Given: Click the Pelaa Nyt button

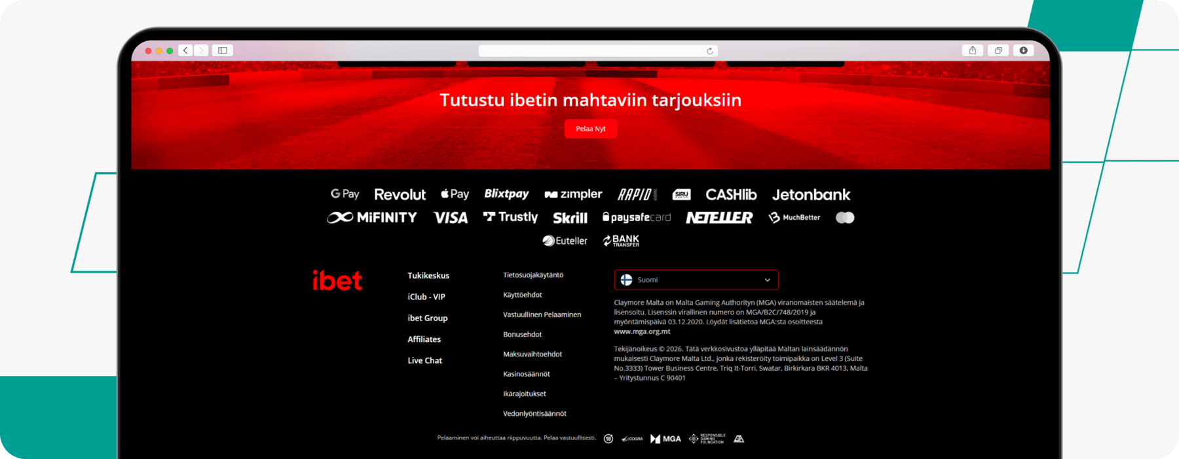Looking at the screenshot, I should pyautogui.click(x=591, y=129).
